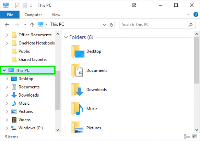
Task: Navigate up one level with up arrow
Action: click(32, 25)
